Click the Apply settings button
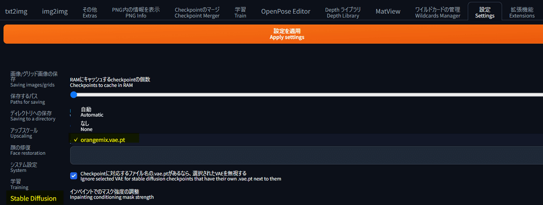This screenshot has width=543, height=205. coord(273,34)
